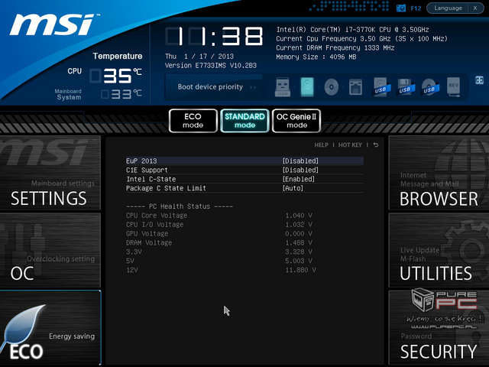This screenshot has height=367, width=489.
Task: Open the BROWSER panel
Action: pos(439,173)
